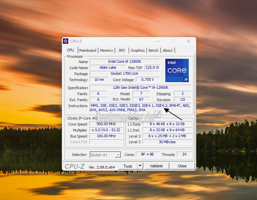
Task: Click the Clocks (P-Core #0) group label
Action: coord(83,118)
